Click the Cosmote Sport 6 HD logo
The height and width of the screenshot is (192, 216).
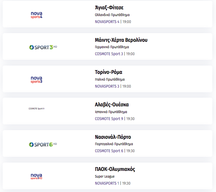(43, 145)
